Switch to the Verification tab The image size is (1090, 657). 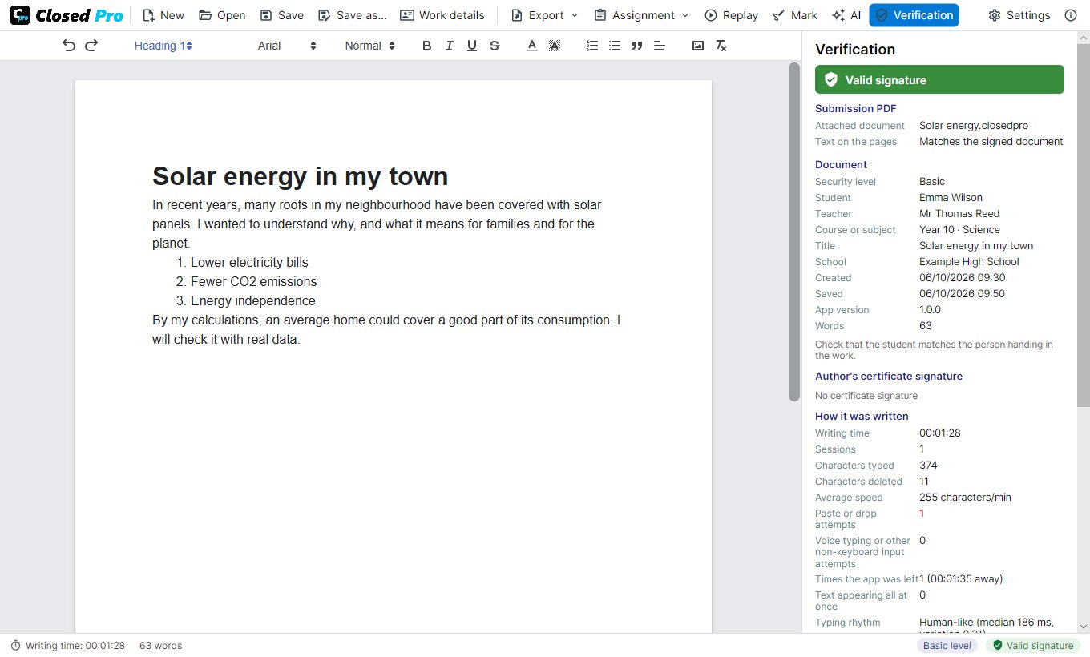(914, 15)
